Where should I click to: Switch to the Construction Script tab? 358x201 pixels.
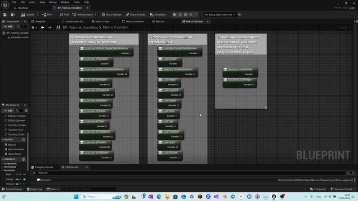click(x=73, y=21)
